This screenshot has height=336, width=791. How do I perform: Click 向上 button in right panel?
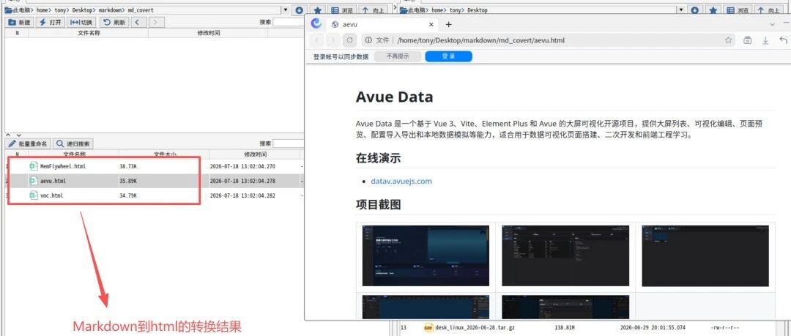point(768,10)
